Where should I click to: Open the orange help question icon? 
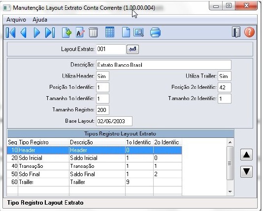[249, 32]
